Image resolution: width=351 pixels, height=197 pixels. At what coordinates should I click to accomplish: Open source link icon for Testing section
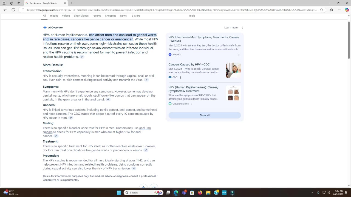click(x=56, y=136)
